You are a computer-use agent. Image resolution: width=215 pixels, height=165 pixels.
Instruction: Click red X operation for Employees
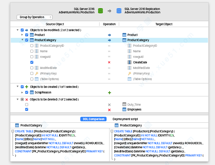(x=109, y=110)
